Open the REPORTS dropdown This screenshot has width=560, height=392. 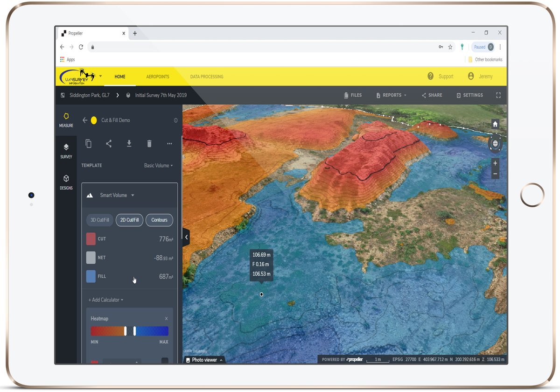pyautogui.click(x=391, y=95)
